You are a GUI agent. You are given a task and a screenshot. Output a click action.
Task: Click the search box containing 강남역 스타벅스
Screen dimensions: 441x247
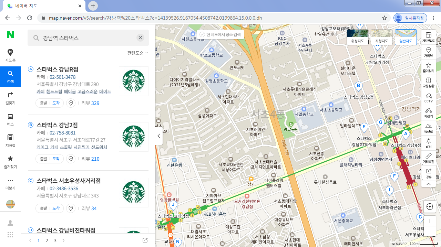click(88, 38)
